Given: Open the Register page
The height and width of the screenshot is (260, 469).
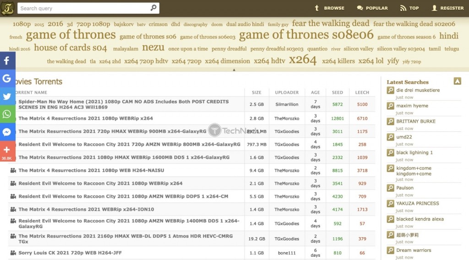Looking at the screenshot, I should pyautogui.click(x=447, y=8).
